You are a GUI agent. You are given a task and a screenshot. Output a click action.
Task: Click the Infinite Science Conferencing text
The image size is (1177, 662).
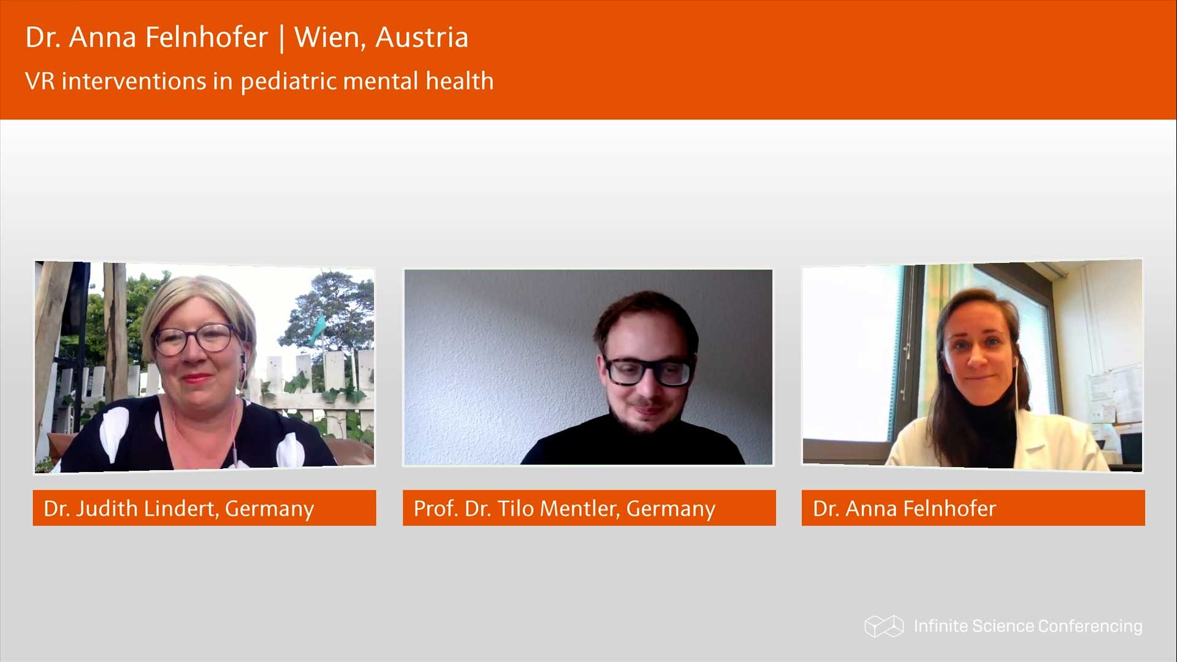[x=1028, y=626]
